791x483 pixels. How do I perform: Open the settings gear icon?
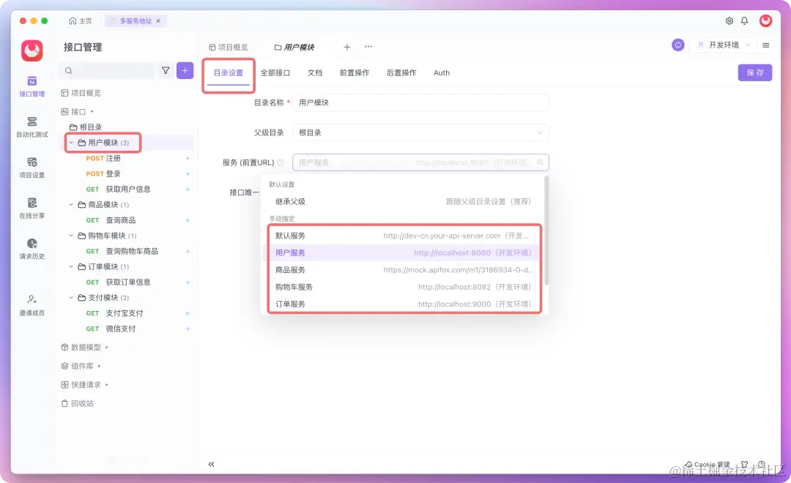pos(728,21)
